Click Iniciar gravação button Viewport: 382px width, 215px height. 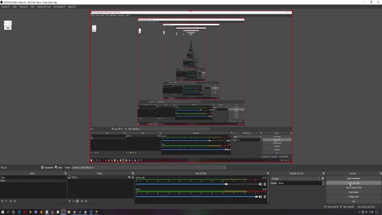point(353,183)
